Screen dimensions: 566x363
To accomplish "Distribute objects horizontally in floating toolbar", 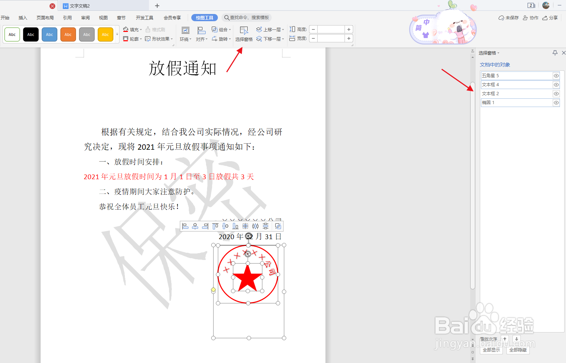I will [256, 226].
